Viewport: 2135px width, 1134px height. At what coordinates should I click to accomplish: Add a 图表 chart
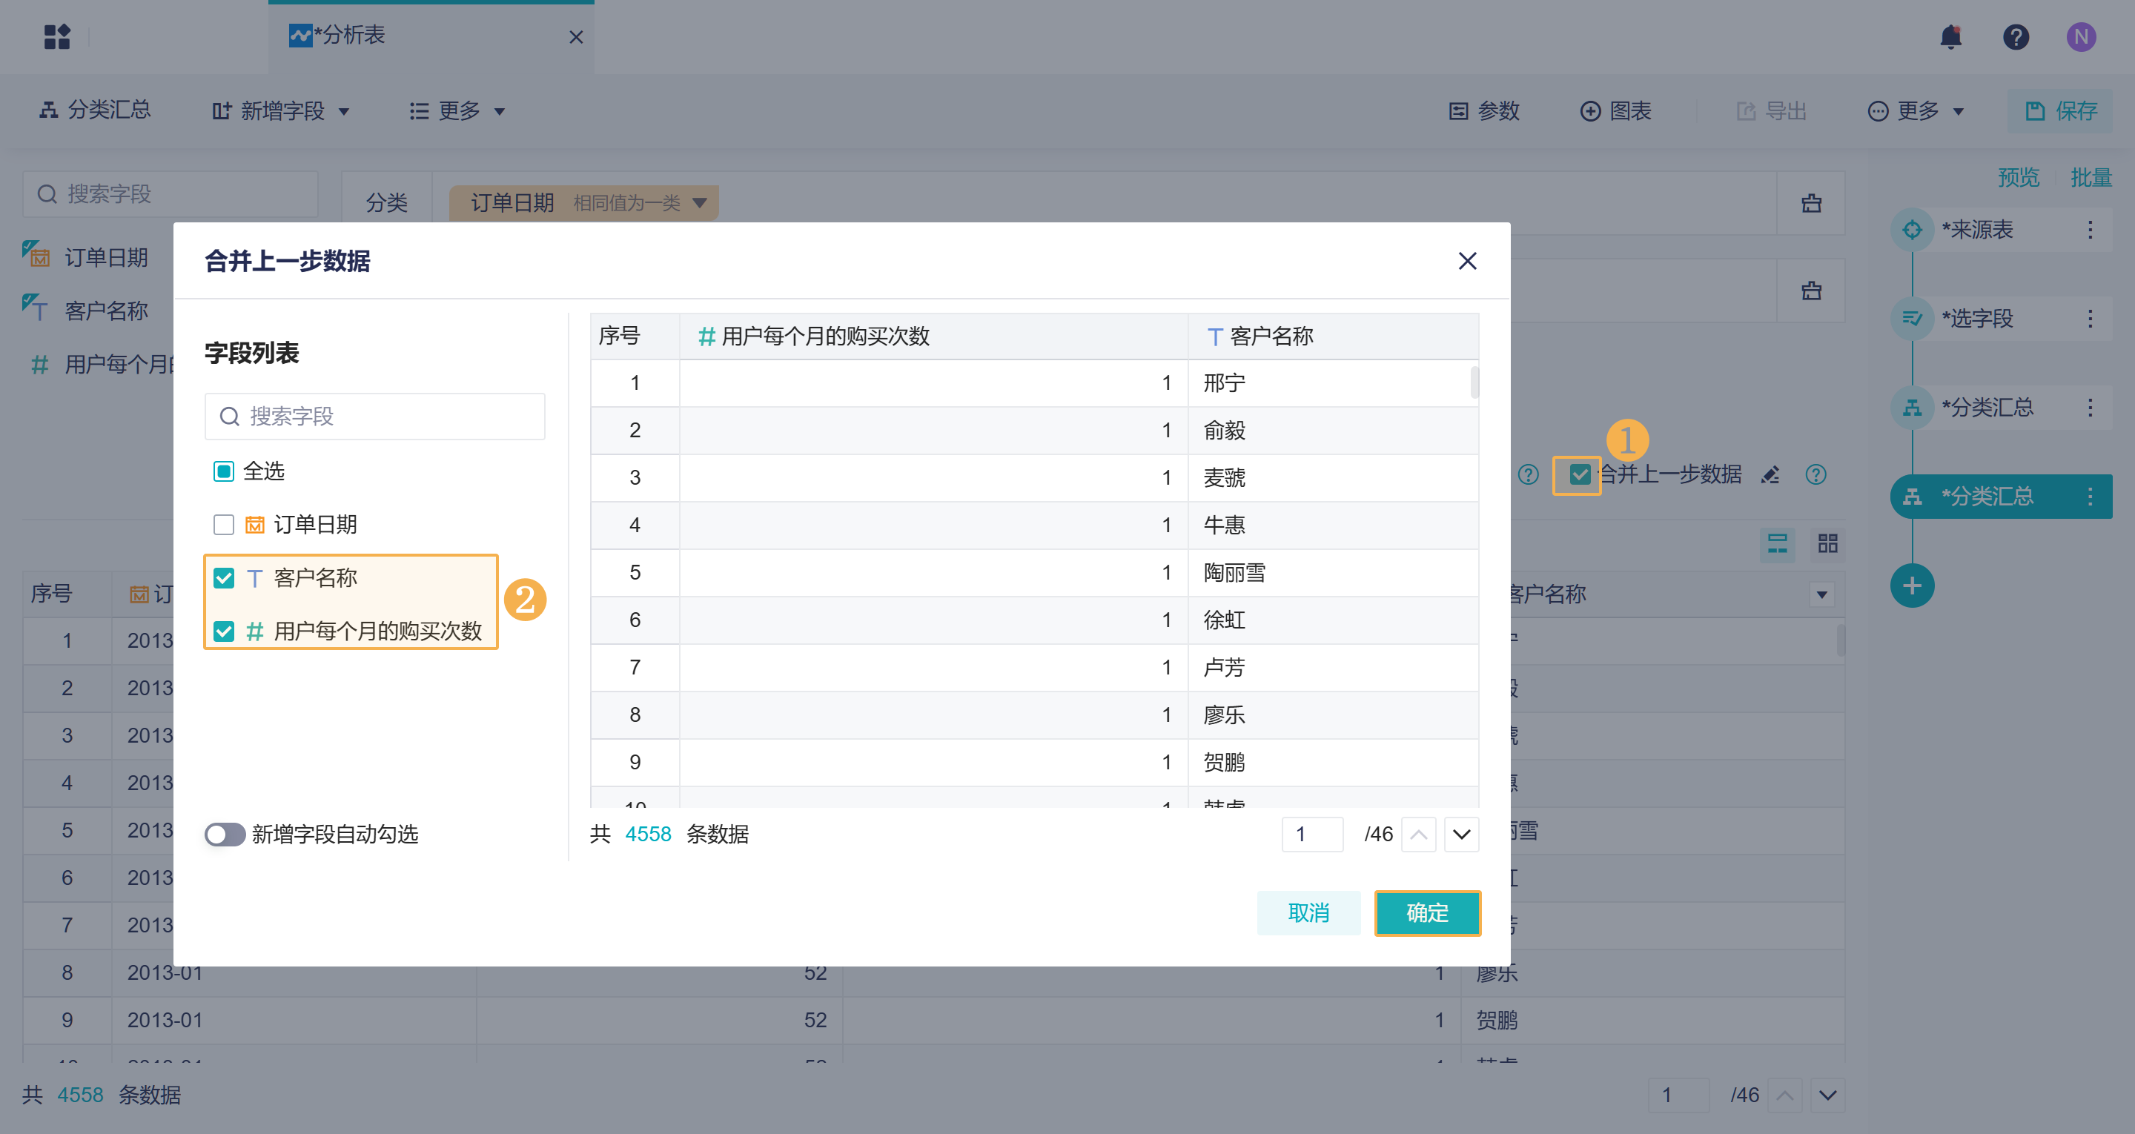pos(1615,110)
